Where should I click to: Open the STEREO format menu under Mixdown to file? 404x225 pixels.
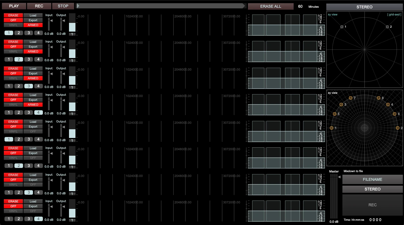(x=372, y=189)
